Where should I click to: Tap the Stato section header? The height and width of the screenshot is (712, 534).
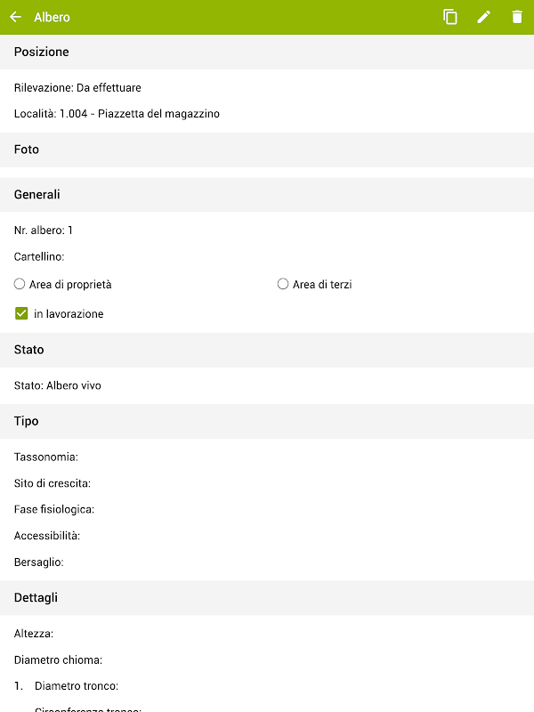point(29,350)
